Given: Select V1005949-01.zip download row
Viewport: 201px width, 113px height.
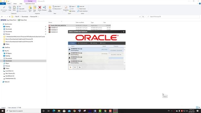Looking at the screenshot, I should click(x=96, y=62).
